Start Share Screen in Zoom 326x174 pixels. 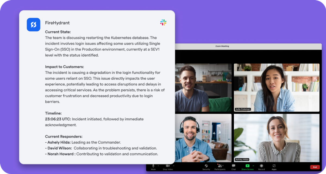pyautogui.click(x=247, y=167)
